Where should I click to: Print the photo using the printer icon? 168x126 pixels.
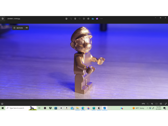pyautogui.click(x=88, y=19)
